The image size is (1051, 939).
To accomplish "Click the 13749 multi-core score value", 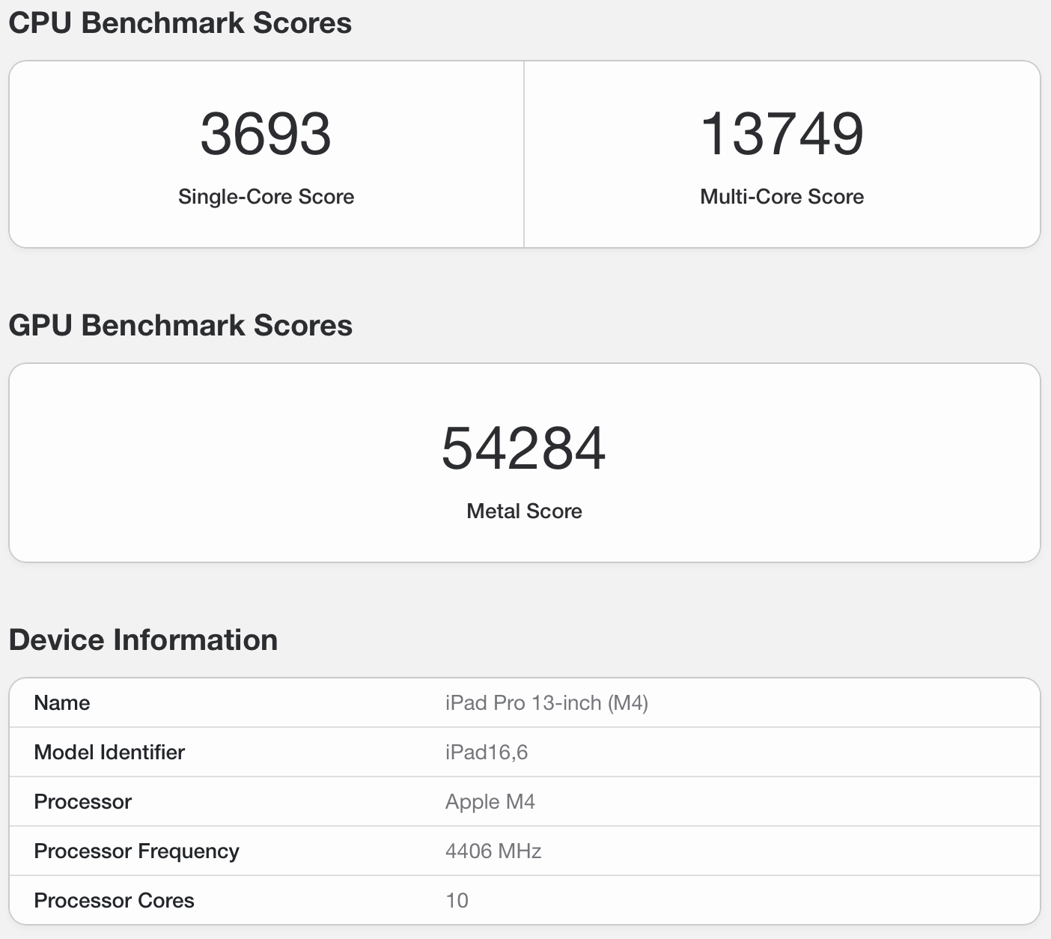I will click(782, 134).
